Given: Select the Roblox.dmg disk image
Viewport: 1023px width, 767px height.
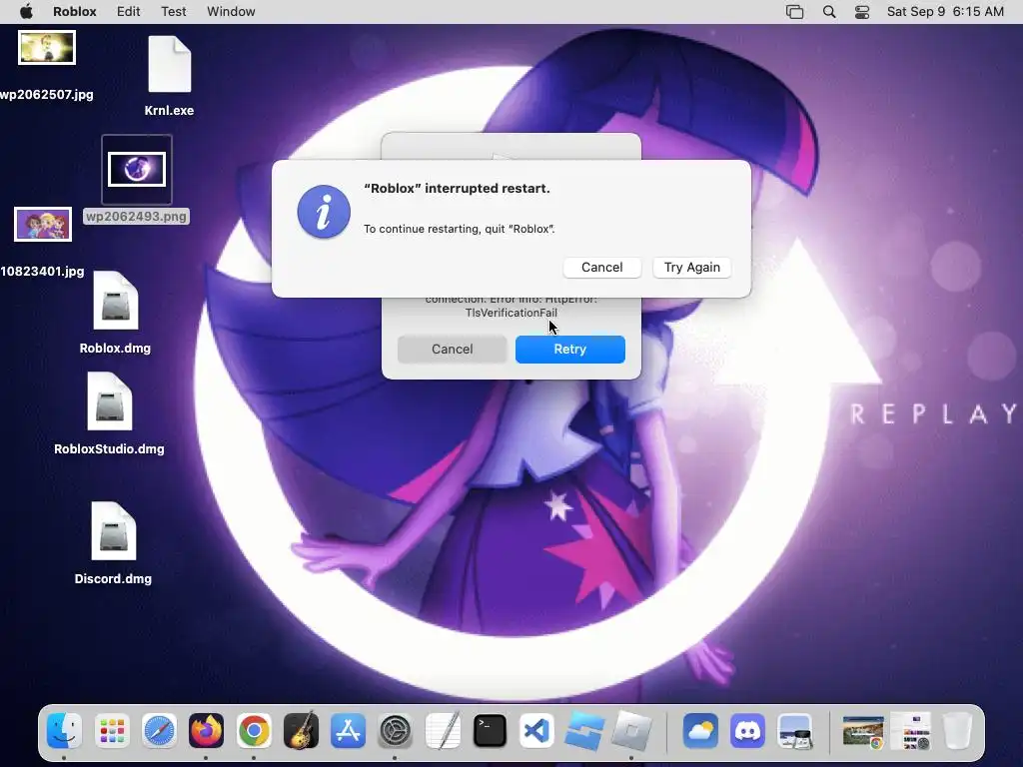Looking at the screenshot, I should click(116, 301).
